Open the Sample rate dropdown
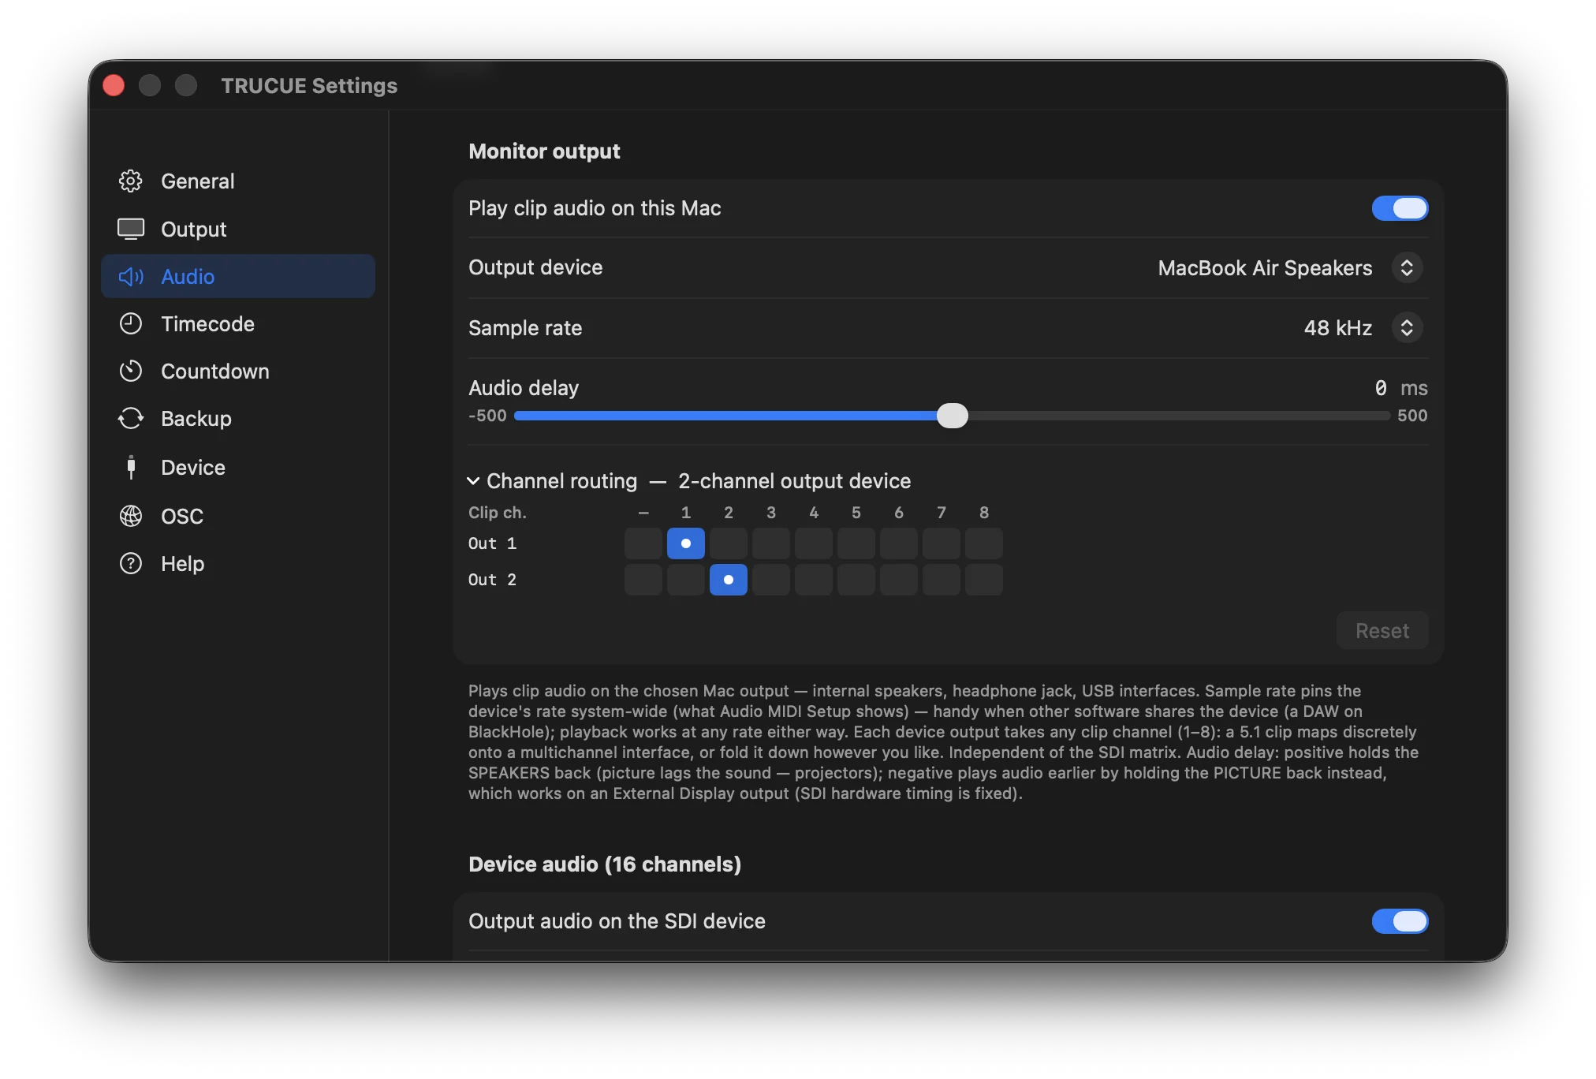Image resolution: width=1596 pixels, height=1079 pixels. click(x=1407, y=328)
